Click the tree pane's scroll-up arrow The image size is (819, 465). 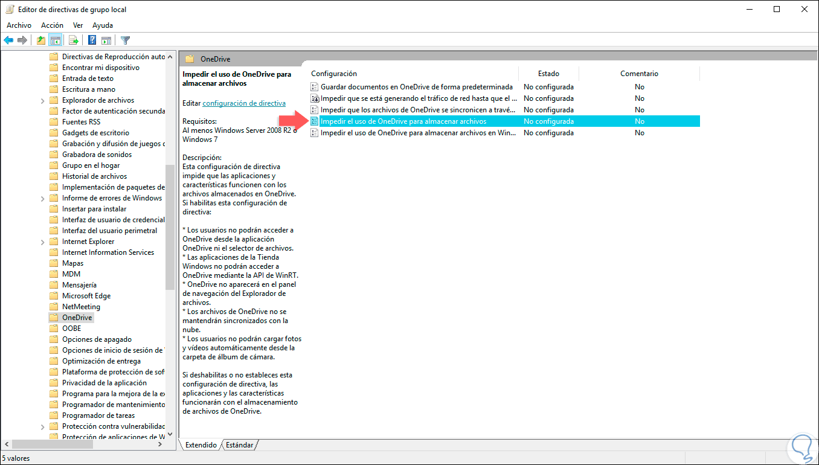point(170,56)
